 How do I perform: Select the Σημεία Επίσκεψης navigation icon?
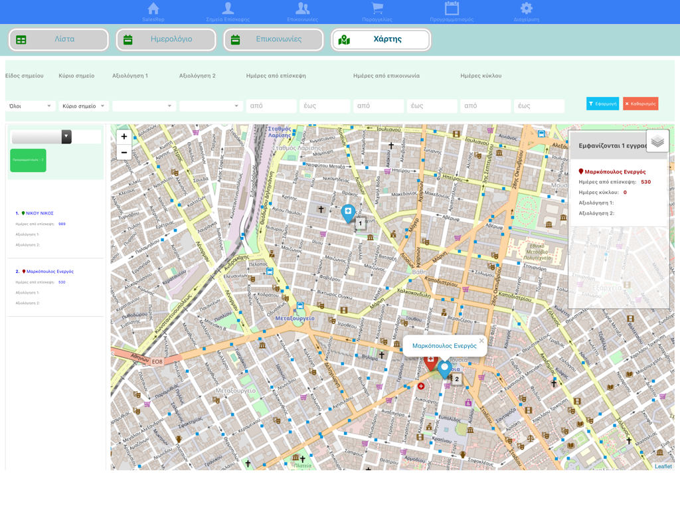tap(228, 9)
